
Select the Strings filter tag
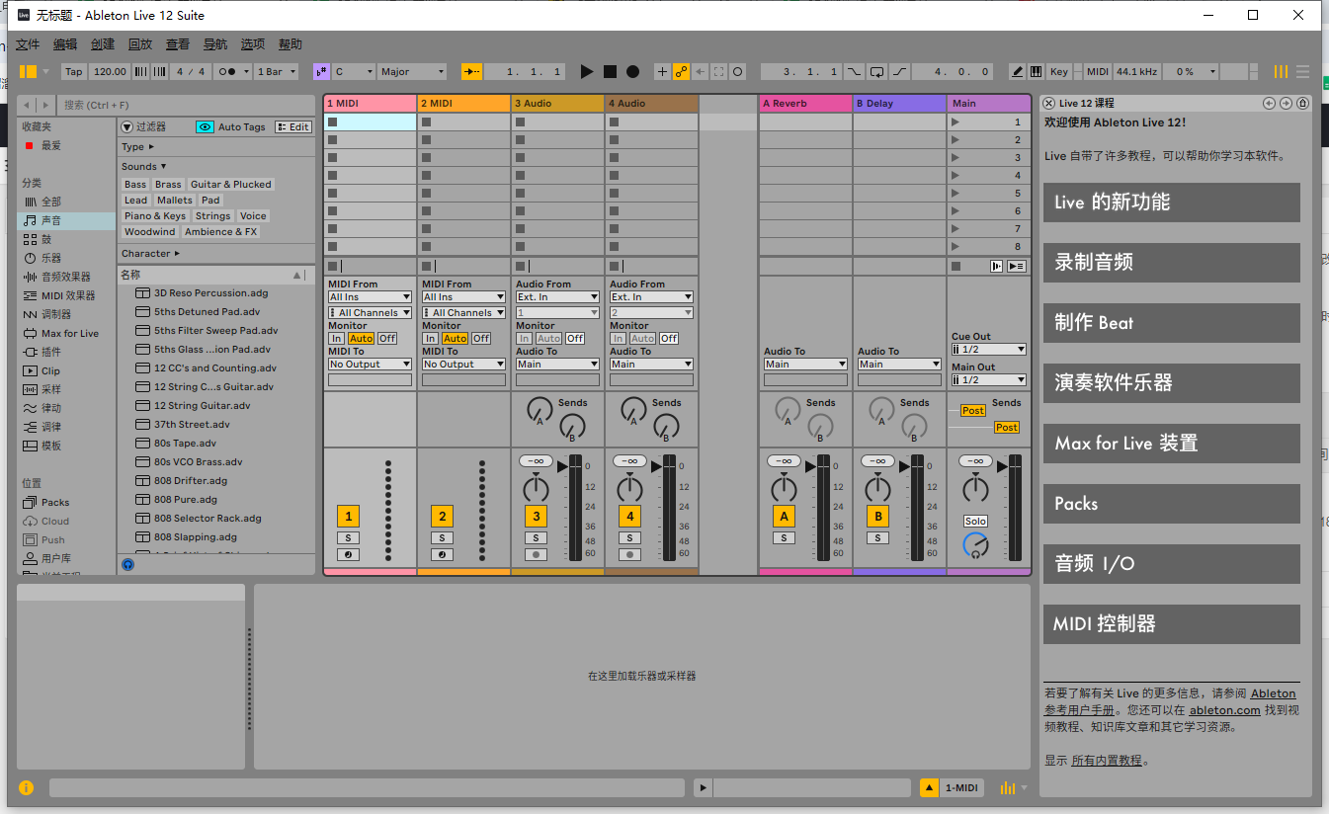(212, 215)
